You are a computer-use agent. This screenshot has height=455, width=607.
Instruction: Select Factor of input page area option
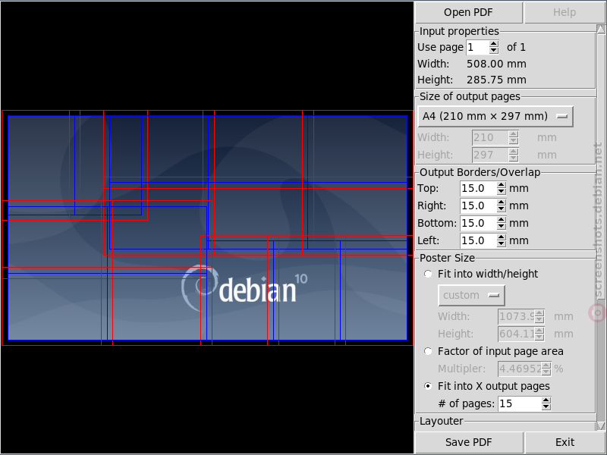[x=428, y=351]
